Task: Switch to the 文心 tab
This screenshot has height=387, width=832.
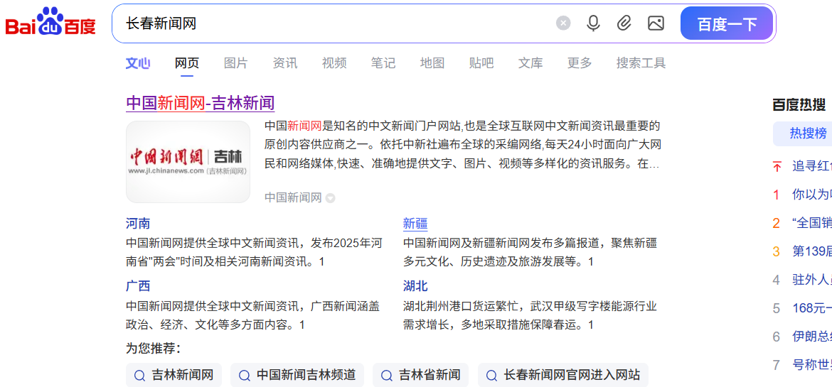Action: pos(138,64)
